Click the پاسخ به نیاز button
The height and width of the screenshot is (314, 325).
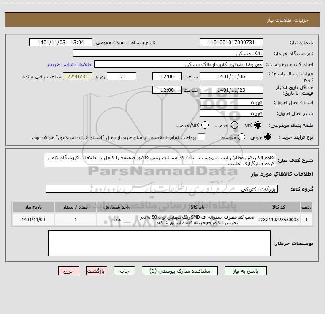point(245,271)
